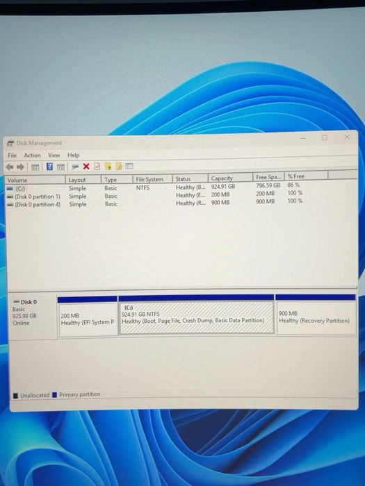
Task: Click the Forward arrow toolbar icon
Action: 20,167
